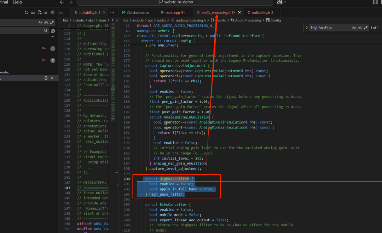382x233 pixels.
Task: Click '} capture_level_adjustment;' line 198
Action: click(x=173, y=168)
